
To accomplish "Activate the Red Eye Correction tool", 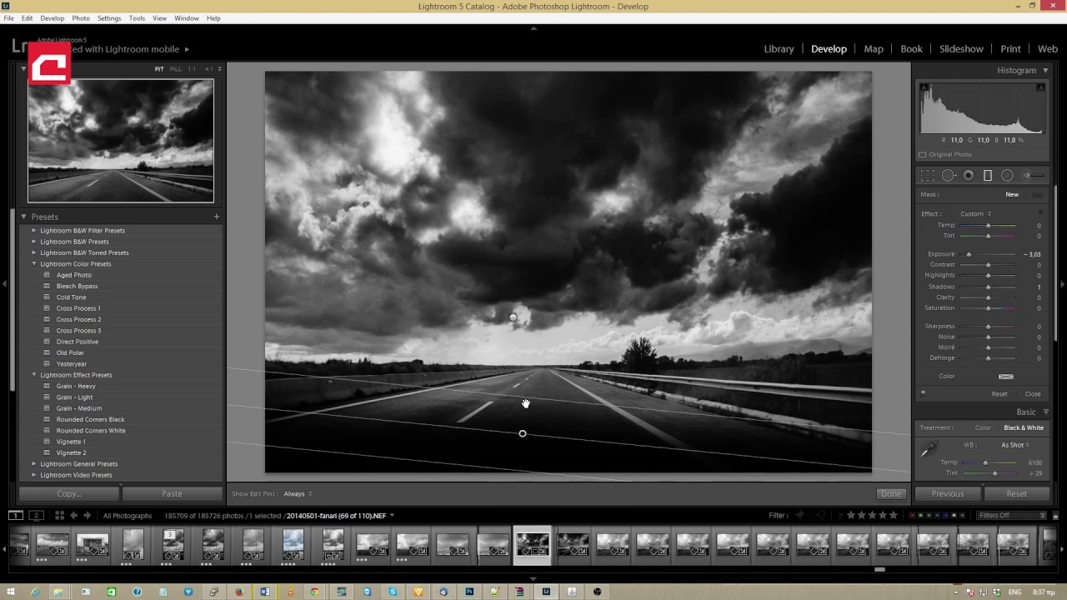I will click(969, 176).
